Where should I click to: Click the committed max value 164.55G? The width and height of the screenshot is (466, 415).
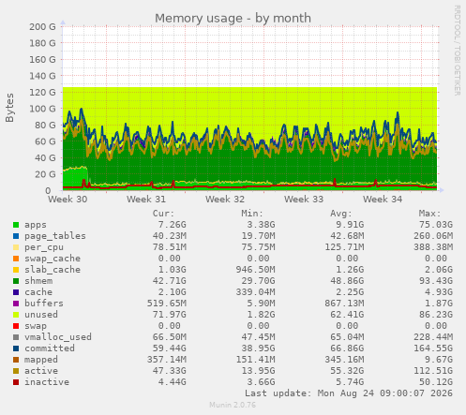point(433,348)
